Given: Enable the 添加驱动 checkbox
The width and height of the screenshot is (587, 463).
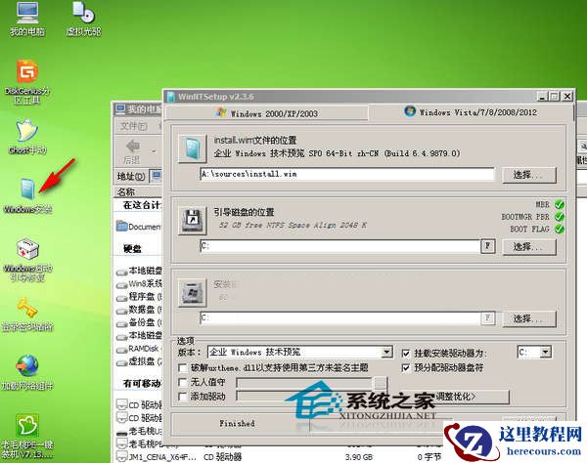Looking at the screenshot, I should pyautogui.click(x=183, y=397).
